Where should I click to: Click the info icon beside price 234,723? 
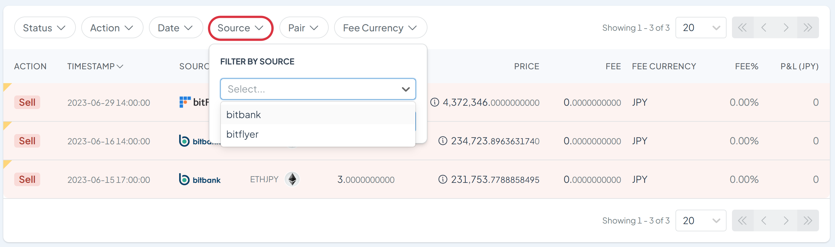click(x=443, y=141)
